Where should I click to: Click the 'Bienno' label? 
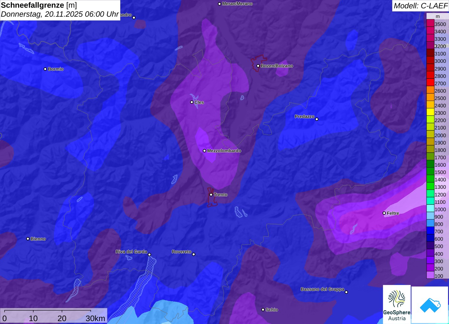click(x=38, y=239)
